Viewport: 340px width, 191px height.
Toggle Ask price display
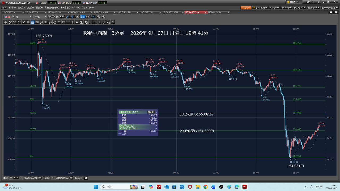click(88, 17)
